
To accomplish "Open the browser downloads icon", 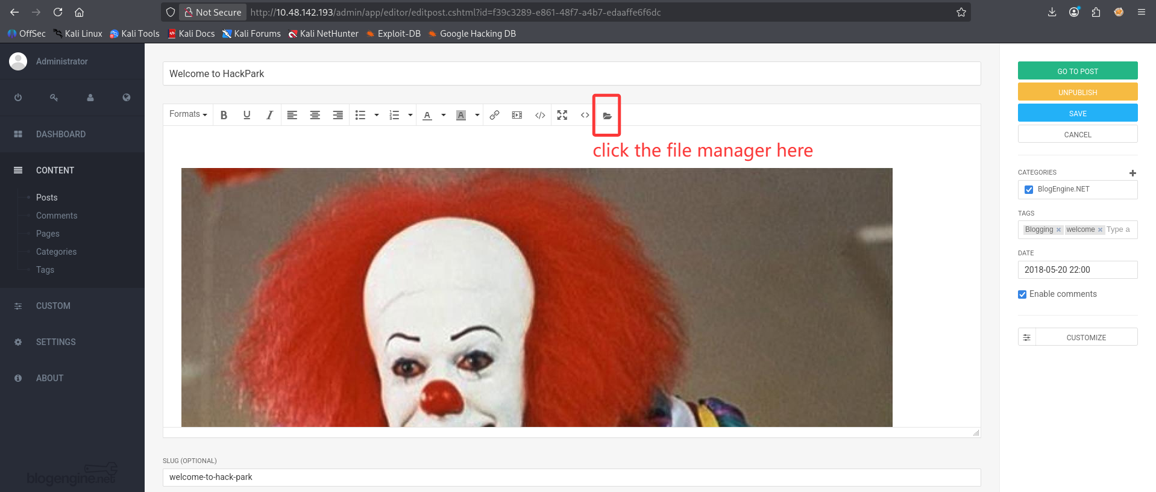I will pos(1052,12).
